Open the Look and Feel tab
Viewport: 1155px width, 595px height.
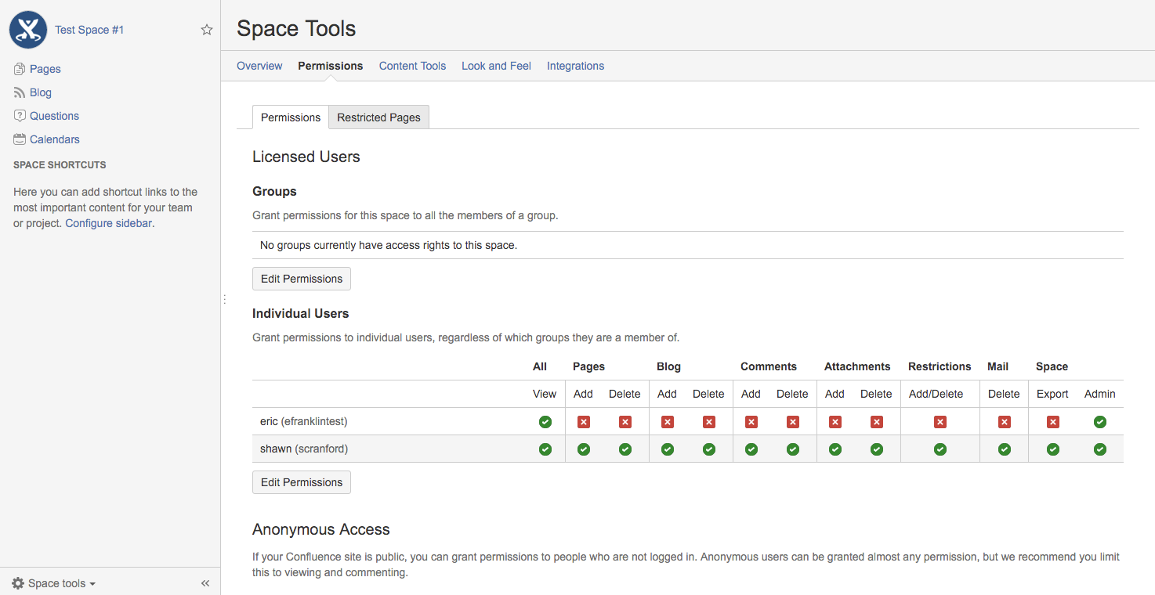496,66
